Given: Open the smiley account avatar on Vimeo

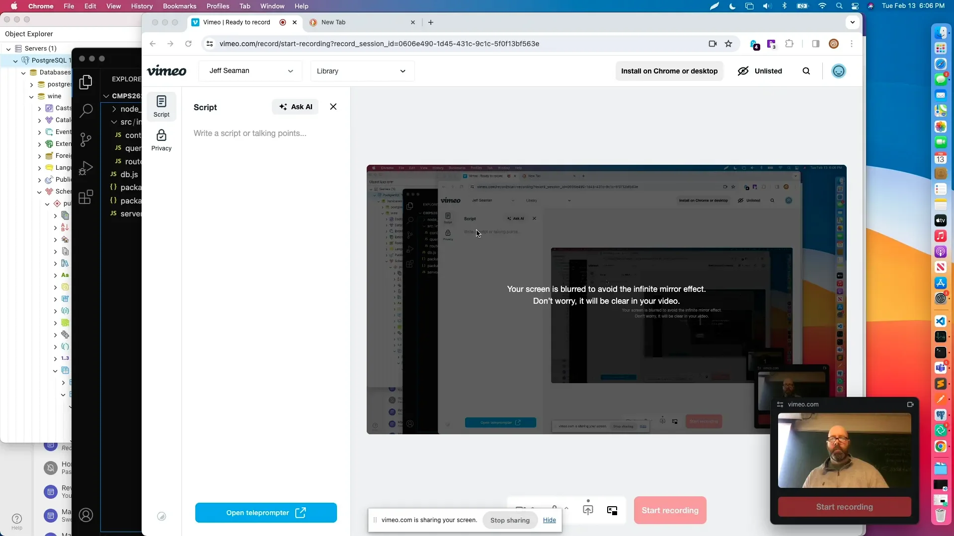Looking at the screenshot, I should point(839,71).
